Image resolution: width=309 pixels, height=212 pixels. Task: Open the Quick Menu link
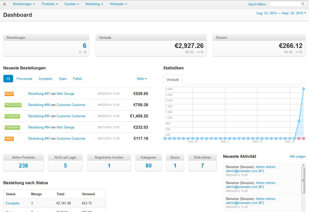click(257, 4)
